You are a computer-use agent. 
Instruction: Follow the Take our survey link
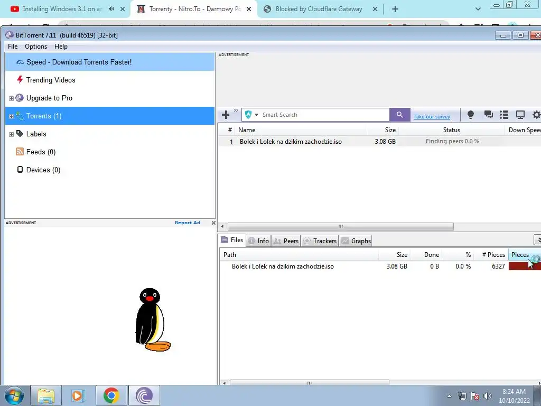coord(432,117)
